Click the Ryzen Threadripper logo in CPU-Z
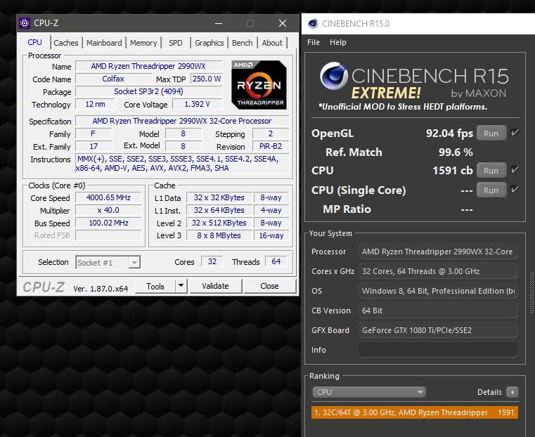535x437 pixels. 259,85
